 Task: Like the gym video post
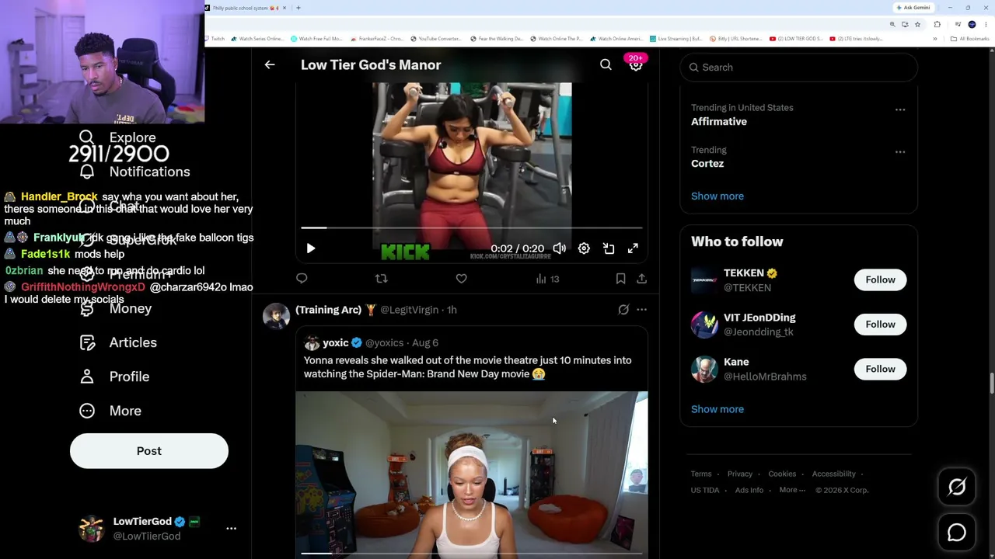[461, 279]
